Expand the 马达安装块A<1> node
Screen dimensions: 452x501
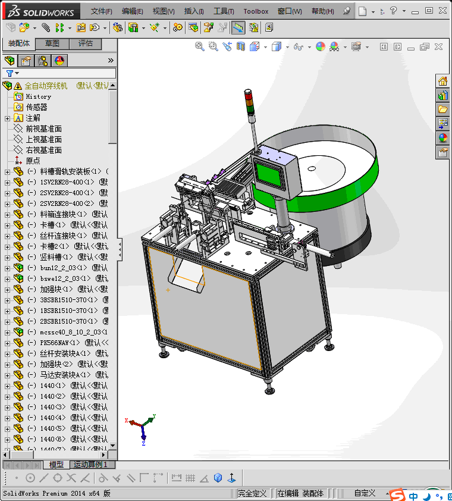7,375
